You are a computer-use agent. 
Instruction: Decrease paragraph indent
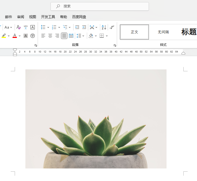point(77,27)
